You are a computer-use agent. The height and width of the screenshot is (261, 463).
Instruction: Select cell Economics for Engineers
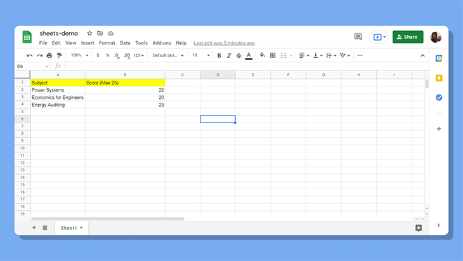click(x=58, y=97)
